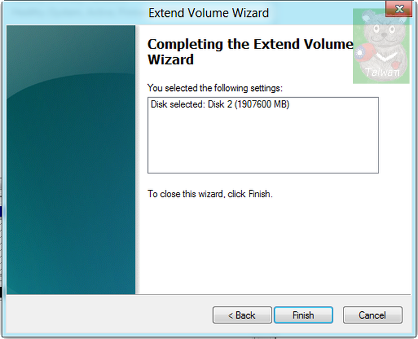Click the 'Completing the Extend Volume Wizard' heading
The image size is (418, 339).
pos(250,52)
